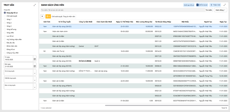
Task: Select the row with account 00017/25
Action: pyautogui.click(x=134, y=56)
